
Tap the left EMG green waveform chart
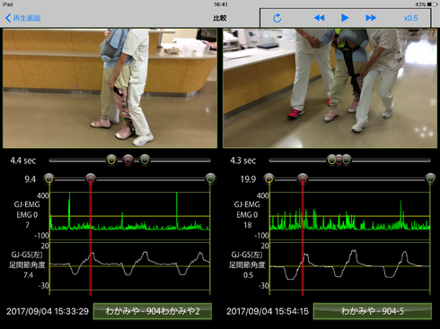[129, 216]
